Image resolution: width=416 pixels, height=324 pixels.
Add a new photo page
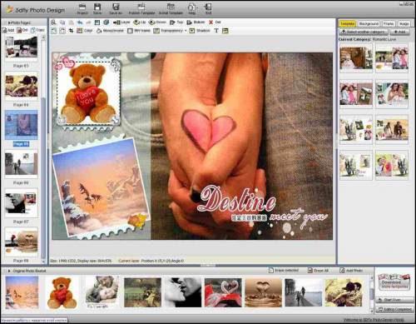click(8, 30)
